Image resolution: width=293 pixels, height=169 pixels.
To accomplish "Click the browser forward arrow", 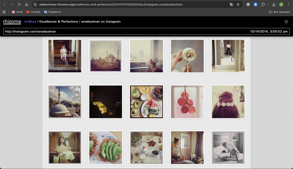I will pyautogui.click(x=12, y=5).
